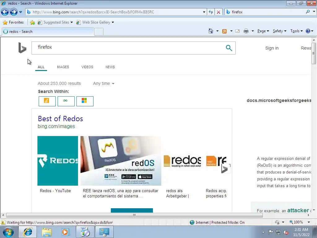Open the redOS app image thumbnail
317x238 pixels.
pos(121,161)
